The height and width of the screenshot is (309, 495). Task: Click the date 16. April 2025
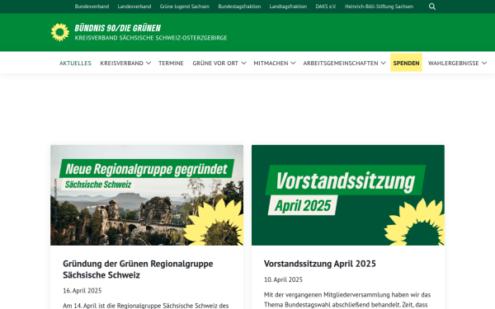(82, 291)
